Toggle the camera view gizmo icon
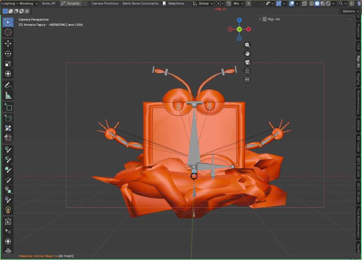The image size is (362, 260). [x=247, y=62]
